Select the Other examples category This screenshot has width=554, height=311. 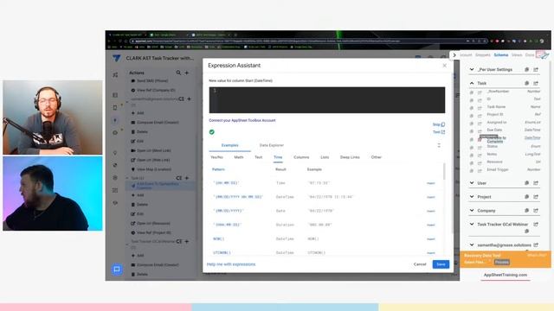(377, 157)
